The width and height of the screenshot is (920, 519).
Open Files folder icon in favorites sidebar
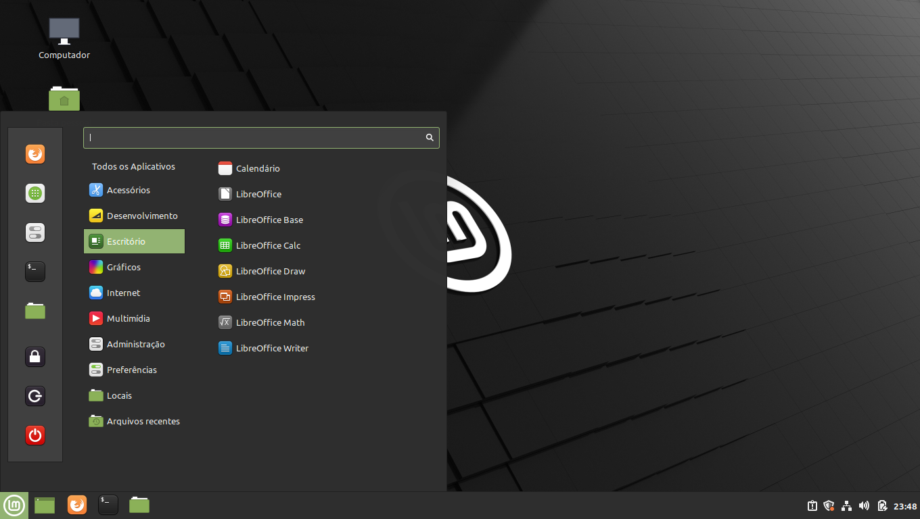tap(35, 311)
